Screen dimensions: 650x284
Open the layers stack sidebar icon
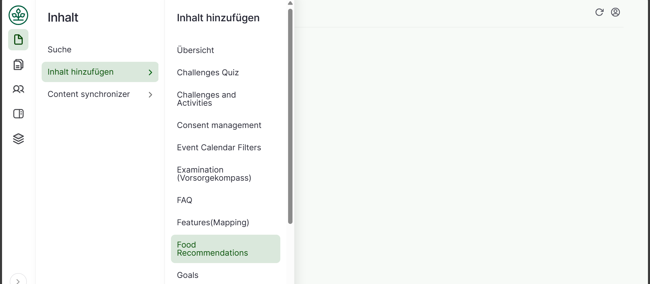coord(18,139)
